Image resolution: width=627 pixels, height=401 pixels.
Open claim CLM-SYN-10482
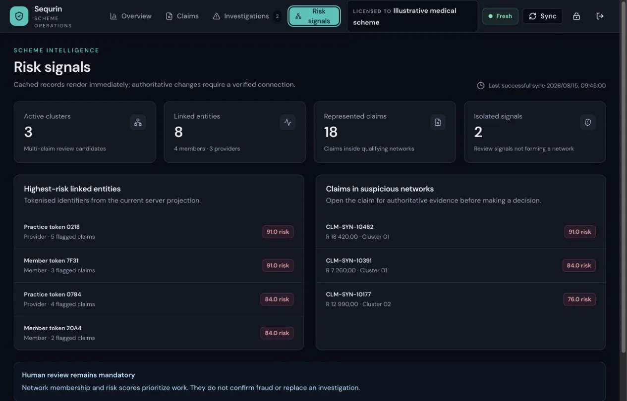click(460, 232)
